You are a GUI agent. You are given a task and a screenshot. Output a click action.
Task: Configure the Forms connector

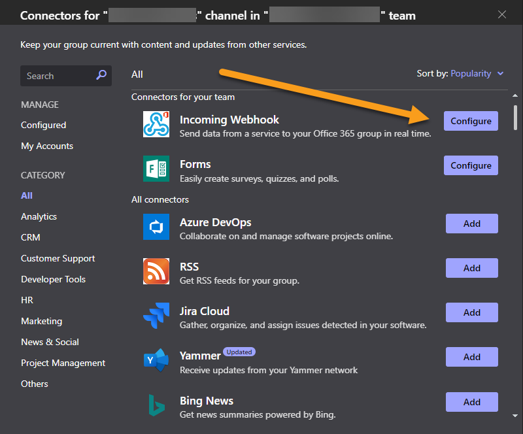pyautogui.click(x=471, y=165)
